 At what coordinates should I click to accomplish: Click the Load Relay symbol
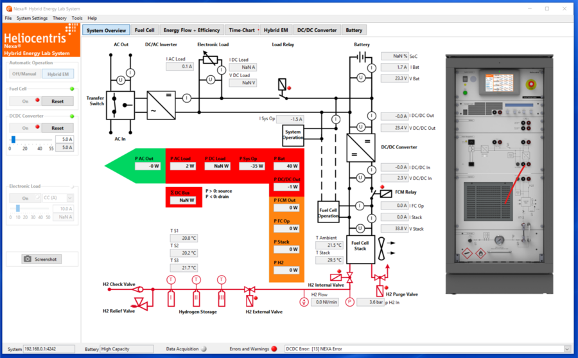pyautogui.click(x=283, y=85)
